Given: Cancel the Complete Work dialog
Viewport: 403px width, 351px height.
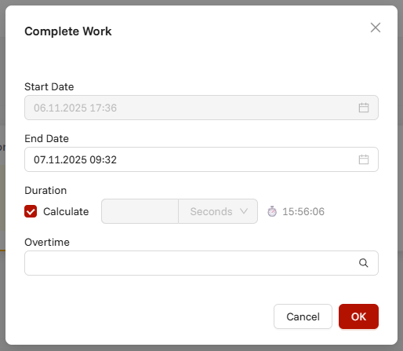Looking at the screenshot, I should [x=303, y=316].
